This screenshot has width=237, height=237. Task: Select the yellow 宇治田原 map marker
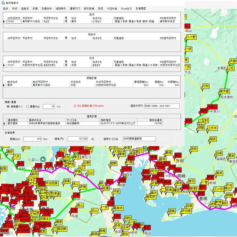[52, 183]
